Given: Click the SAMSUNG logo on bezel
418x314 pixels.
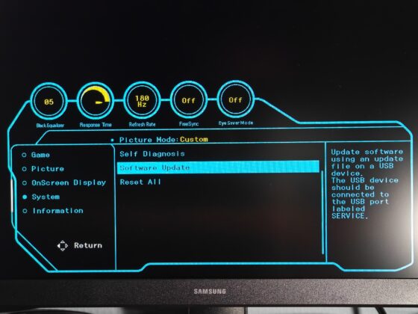Looking at the screenshot, I should (210, 292).
